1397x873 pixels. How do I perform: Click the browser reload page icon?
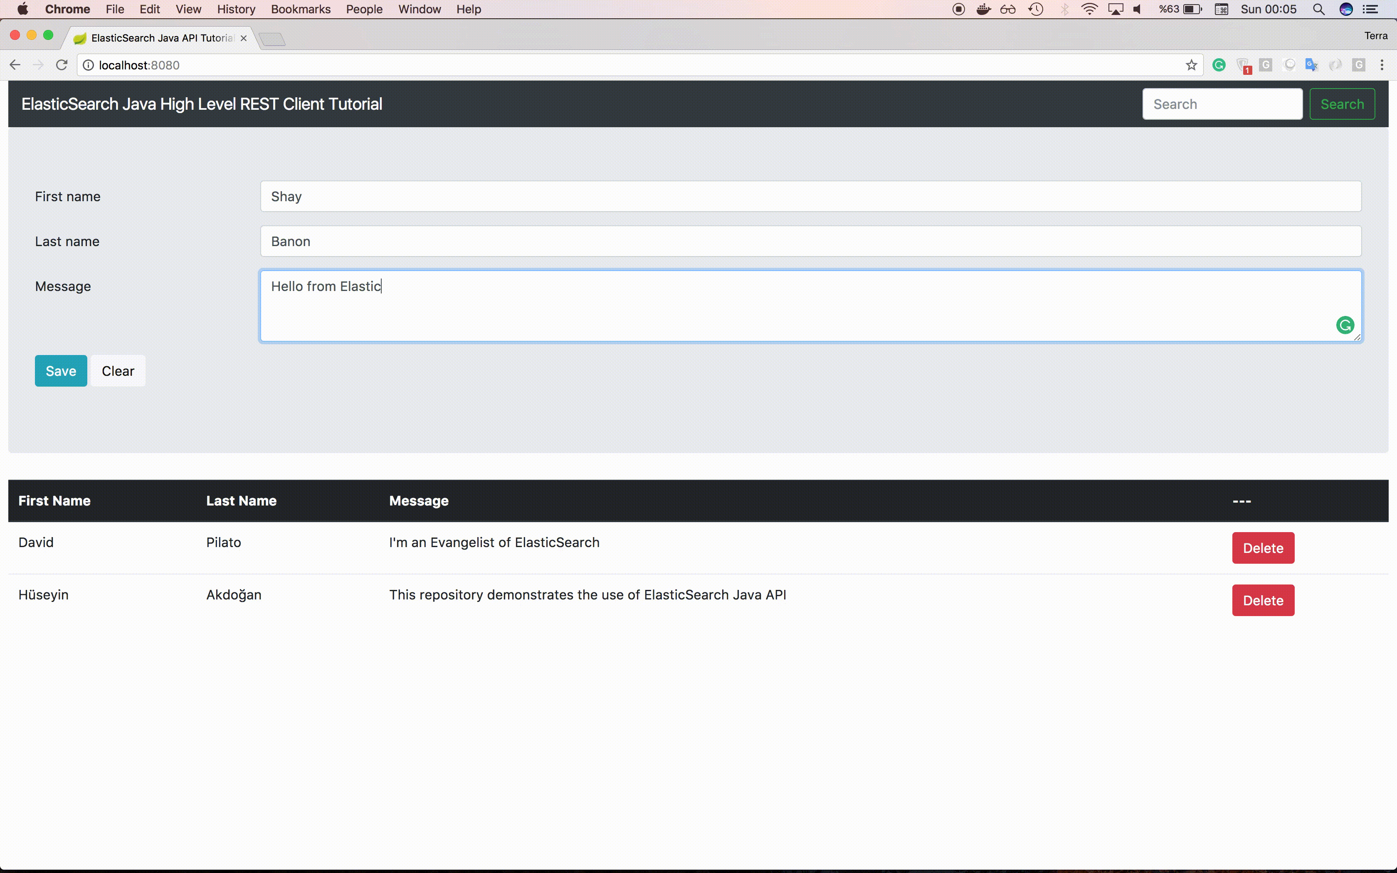[x=62, y=65]
